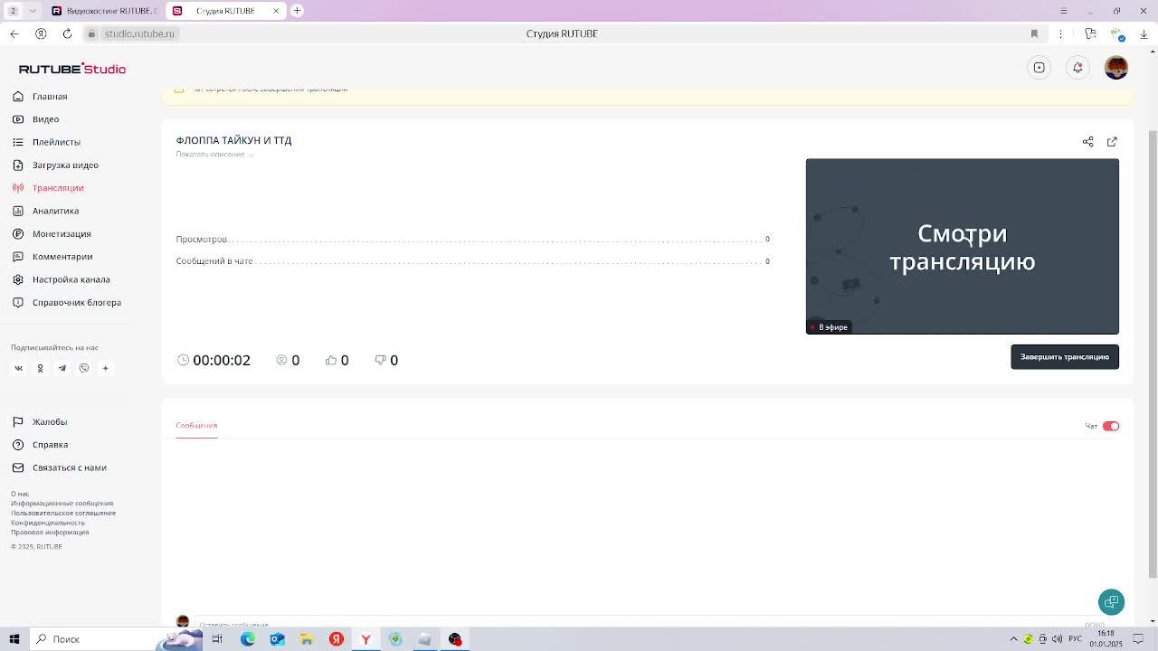Viewport: 1158px width, 651px height.
Task: Open Пользовательское соглашение footer link
Action: 63,513
